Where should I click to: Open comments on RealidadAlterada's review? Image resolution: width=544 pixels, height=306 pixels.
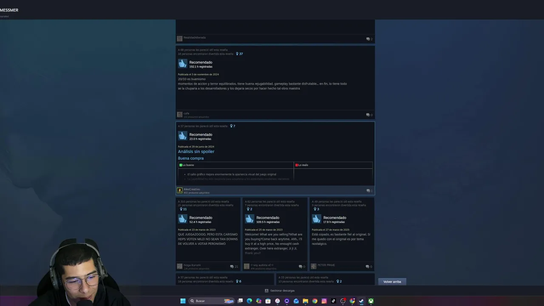pyautogui.click(x=369, y=39)
